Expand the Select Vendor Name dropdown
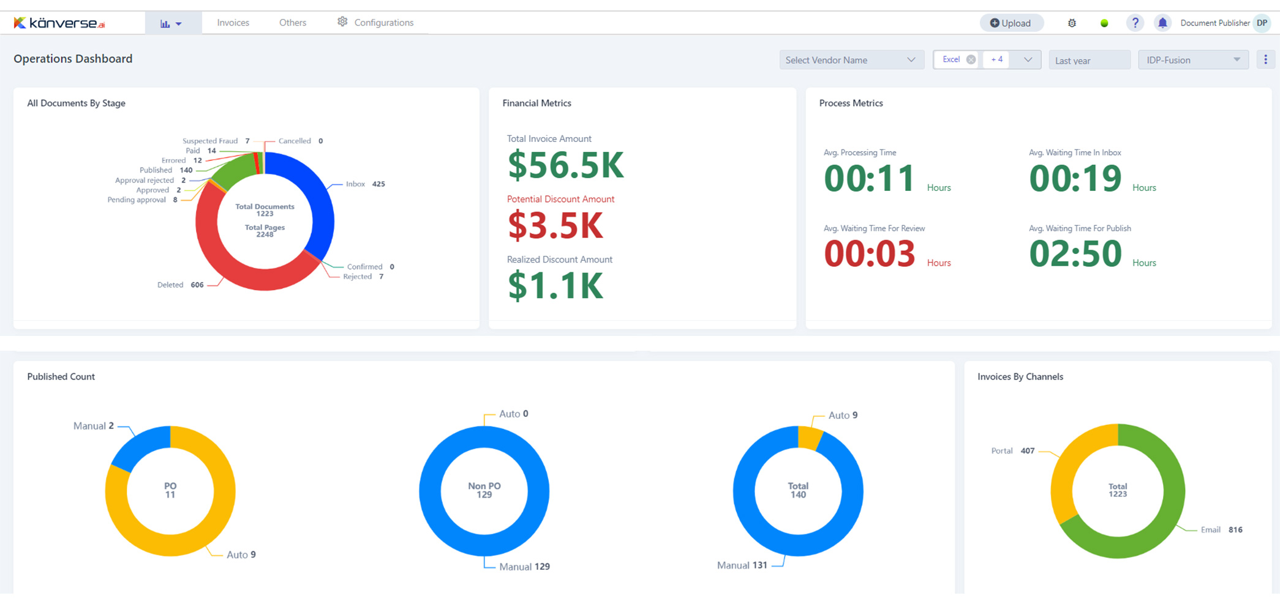Screen dimensions: 1280x612 (x=851, y=60)
